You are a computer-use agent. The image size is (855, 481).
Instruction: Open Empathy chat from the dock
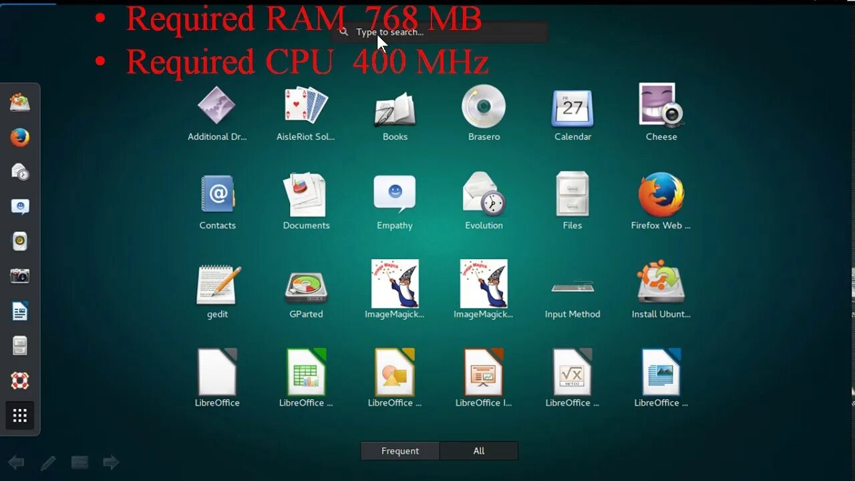click(20, 206)
